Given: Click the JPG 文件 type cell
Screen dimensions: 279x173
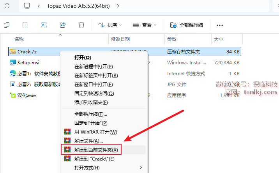Looking at the screenshot, I should tap(177, 85).
